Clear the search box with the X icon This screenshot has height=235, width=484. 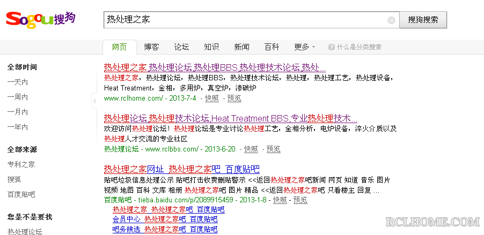coord(391,20)
